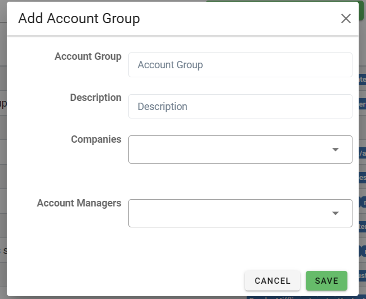Screen dimensions: 366x299
Task: Click the Account Group placeholder text
Action: click(x=170, y=65)
